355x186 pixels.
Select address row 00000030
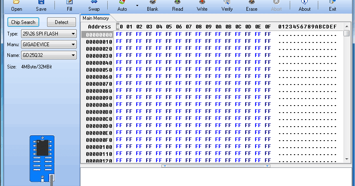(x=99, y=56)
